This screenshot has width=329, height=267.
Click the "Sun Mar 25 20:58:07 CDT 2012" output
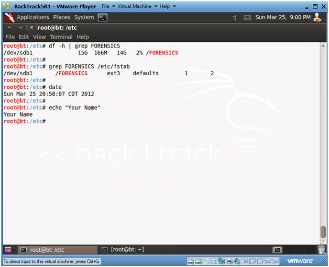tap(49, 94)
